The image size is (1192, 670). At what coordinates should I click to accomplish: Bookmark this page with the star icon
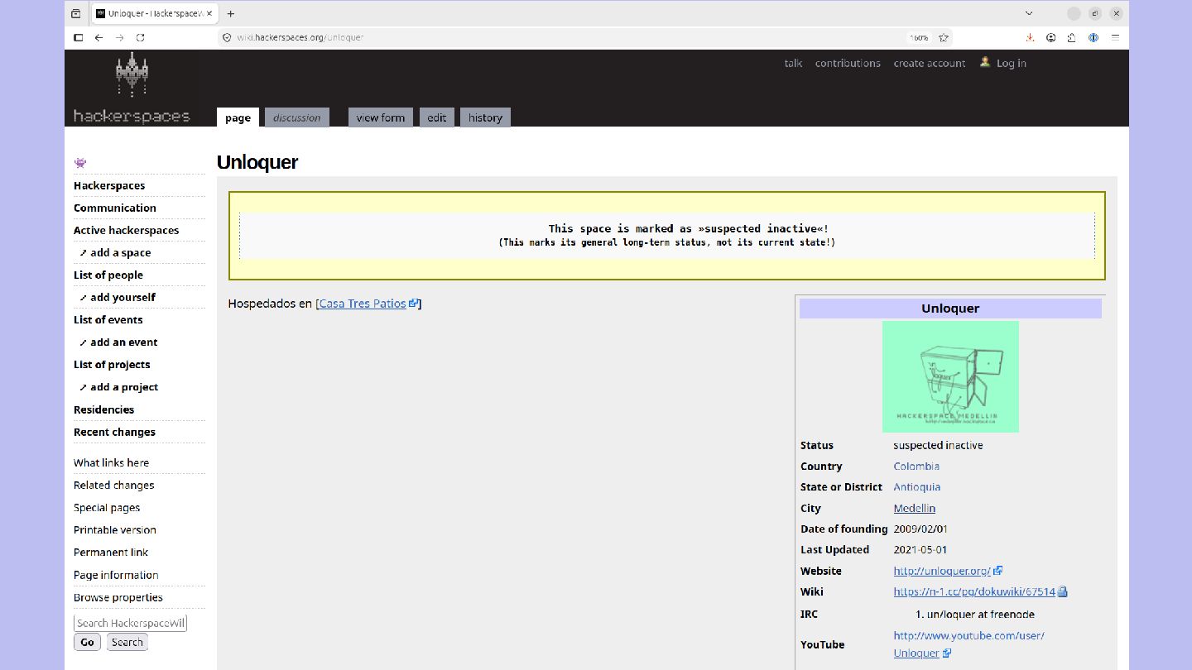943,37
